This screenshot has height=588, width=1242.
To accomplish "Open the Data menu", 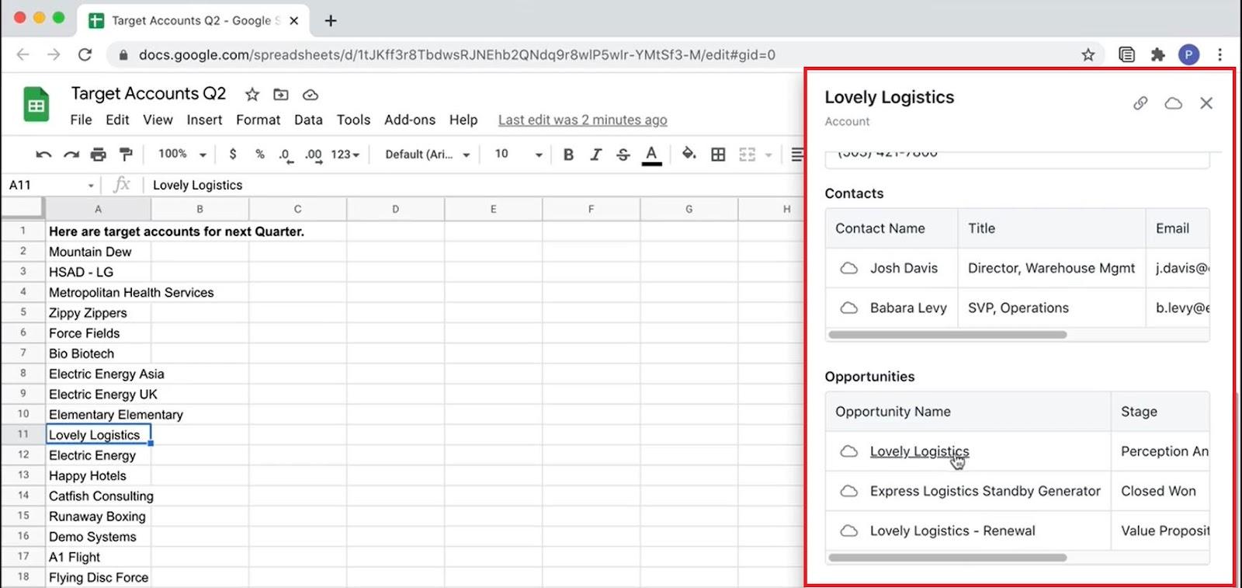I will (308, 120).
